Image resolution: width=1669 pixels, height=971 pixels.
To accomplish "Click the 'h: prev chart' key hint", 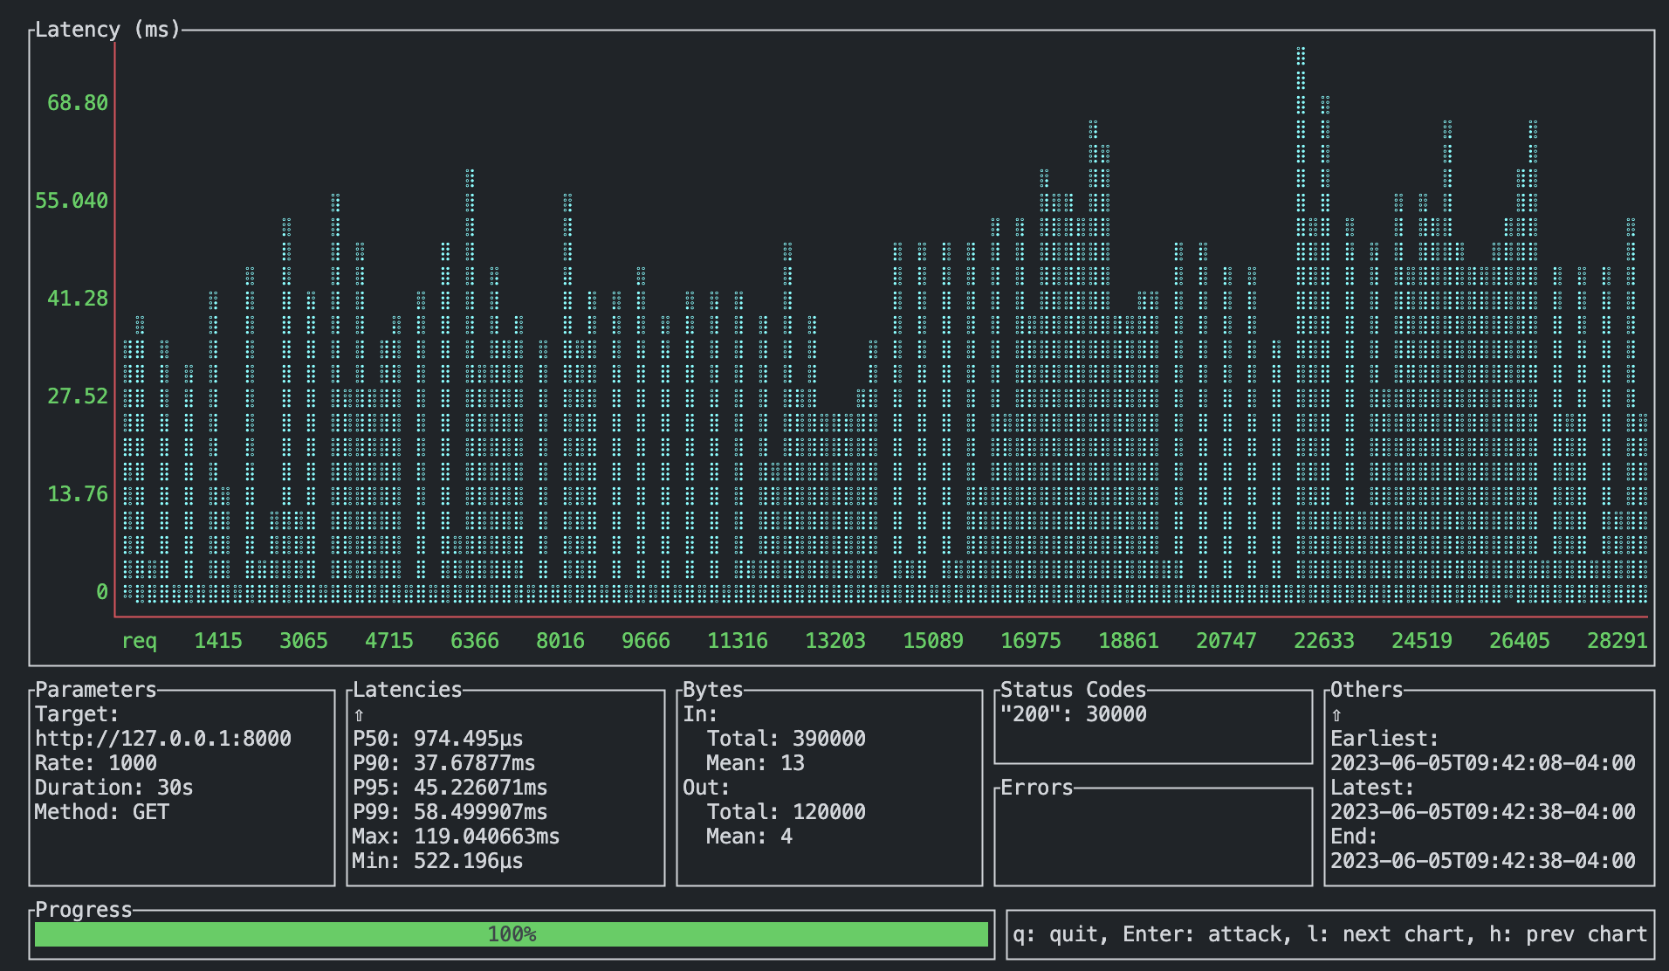I will point(1568,934).
